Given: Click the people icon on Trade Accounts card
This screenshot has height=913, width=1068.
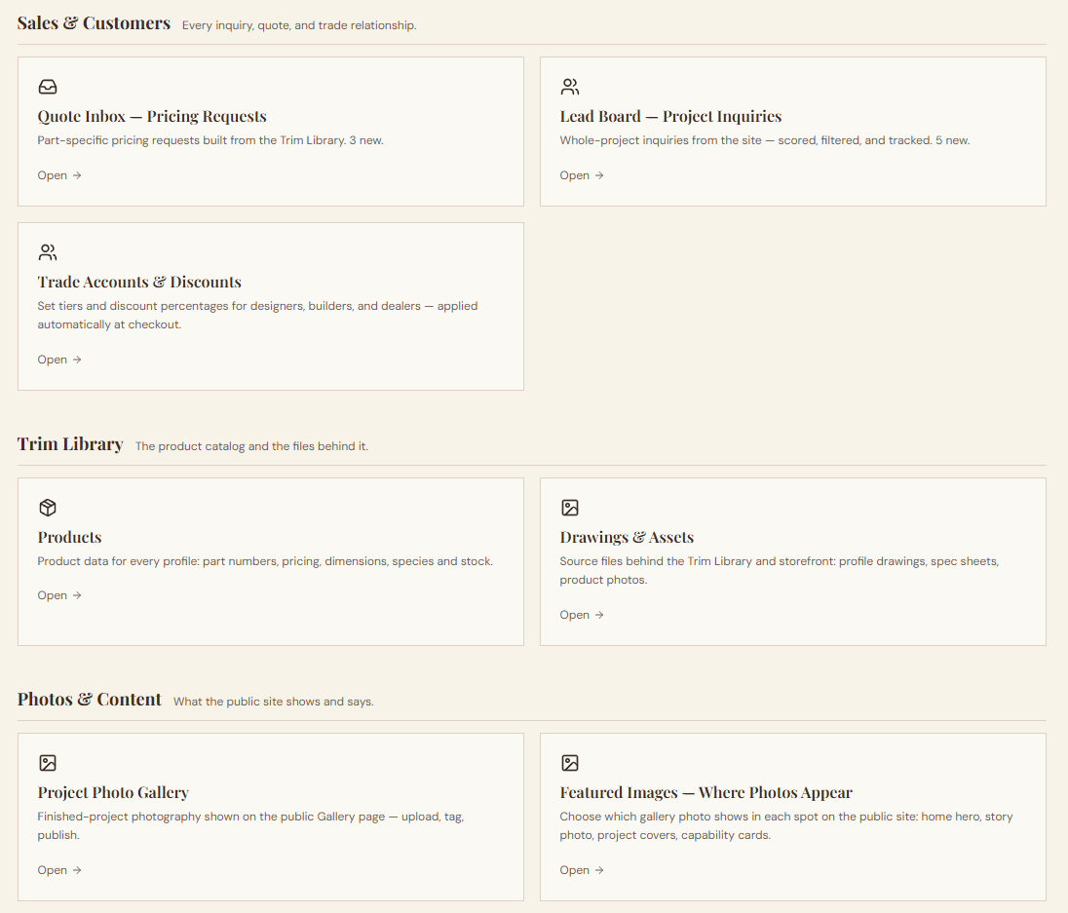Looking at the screenshot, I should pos(48,252).
